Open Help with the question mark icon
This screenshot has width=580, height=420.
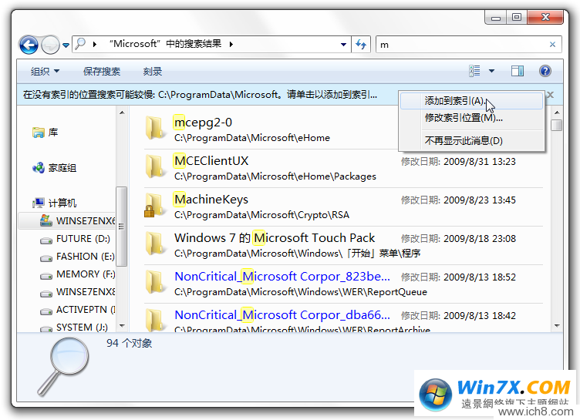(545, 71)
